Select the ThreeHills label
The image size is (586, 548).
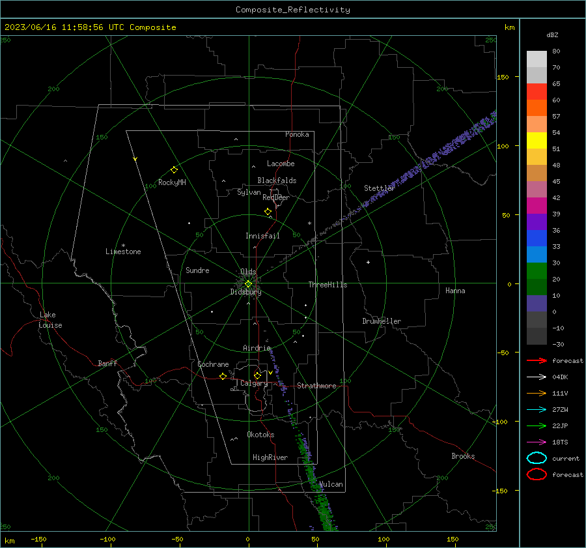coord(328,285)
